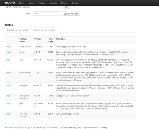Click the Package name column header
The width and height of the screenshot is (159, 129).
[24, 40]
